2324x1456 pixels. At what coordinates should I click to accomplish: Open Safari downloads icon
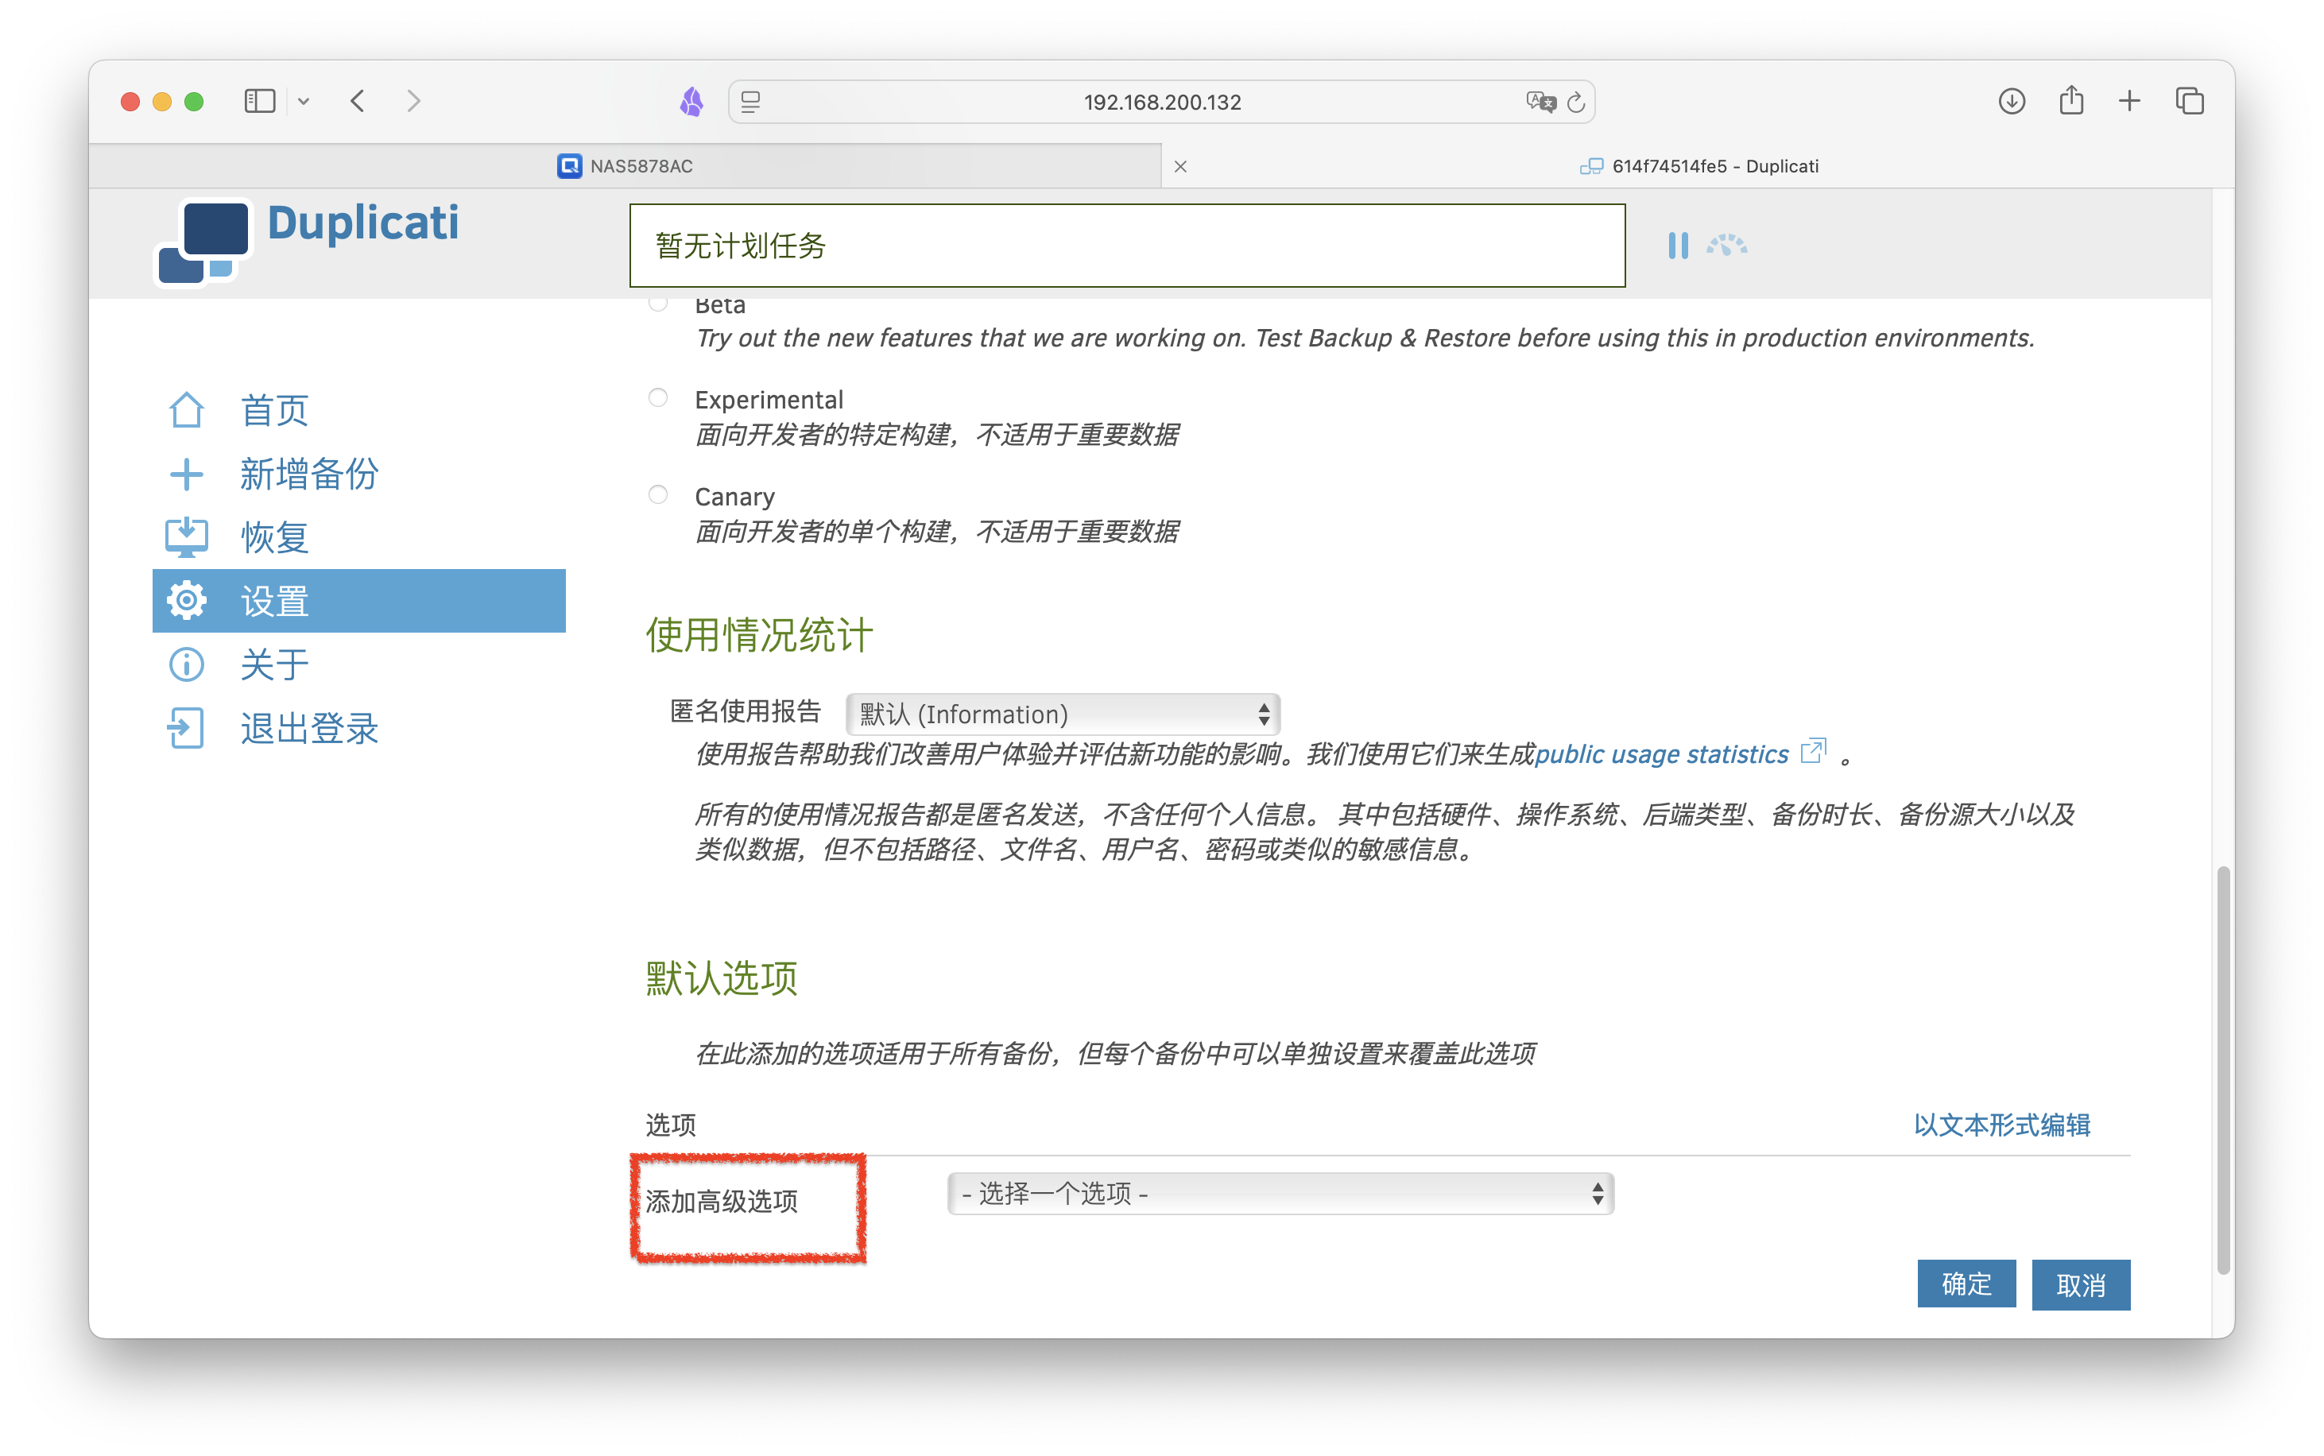[x=2011, y=101]
